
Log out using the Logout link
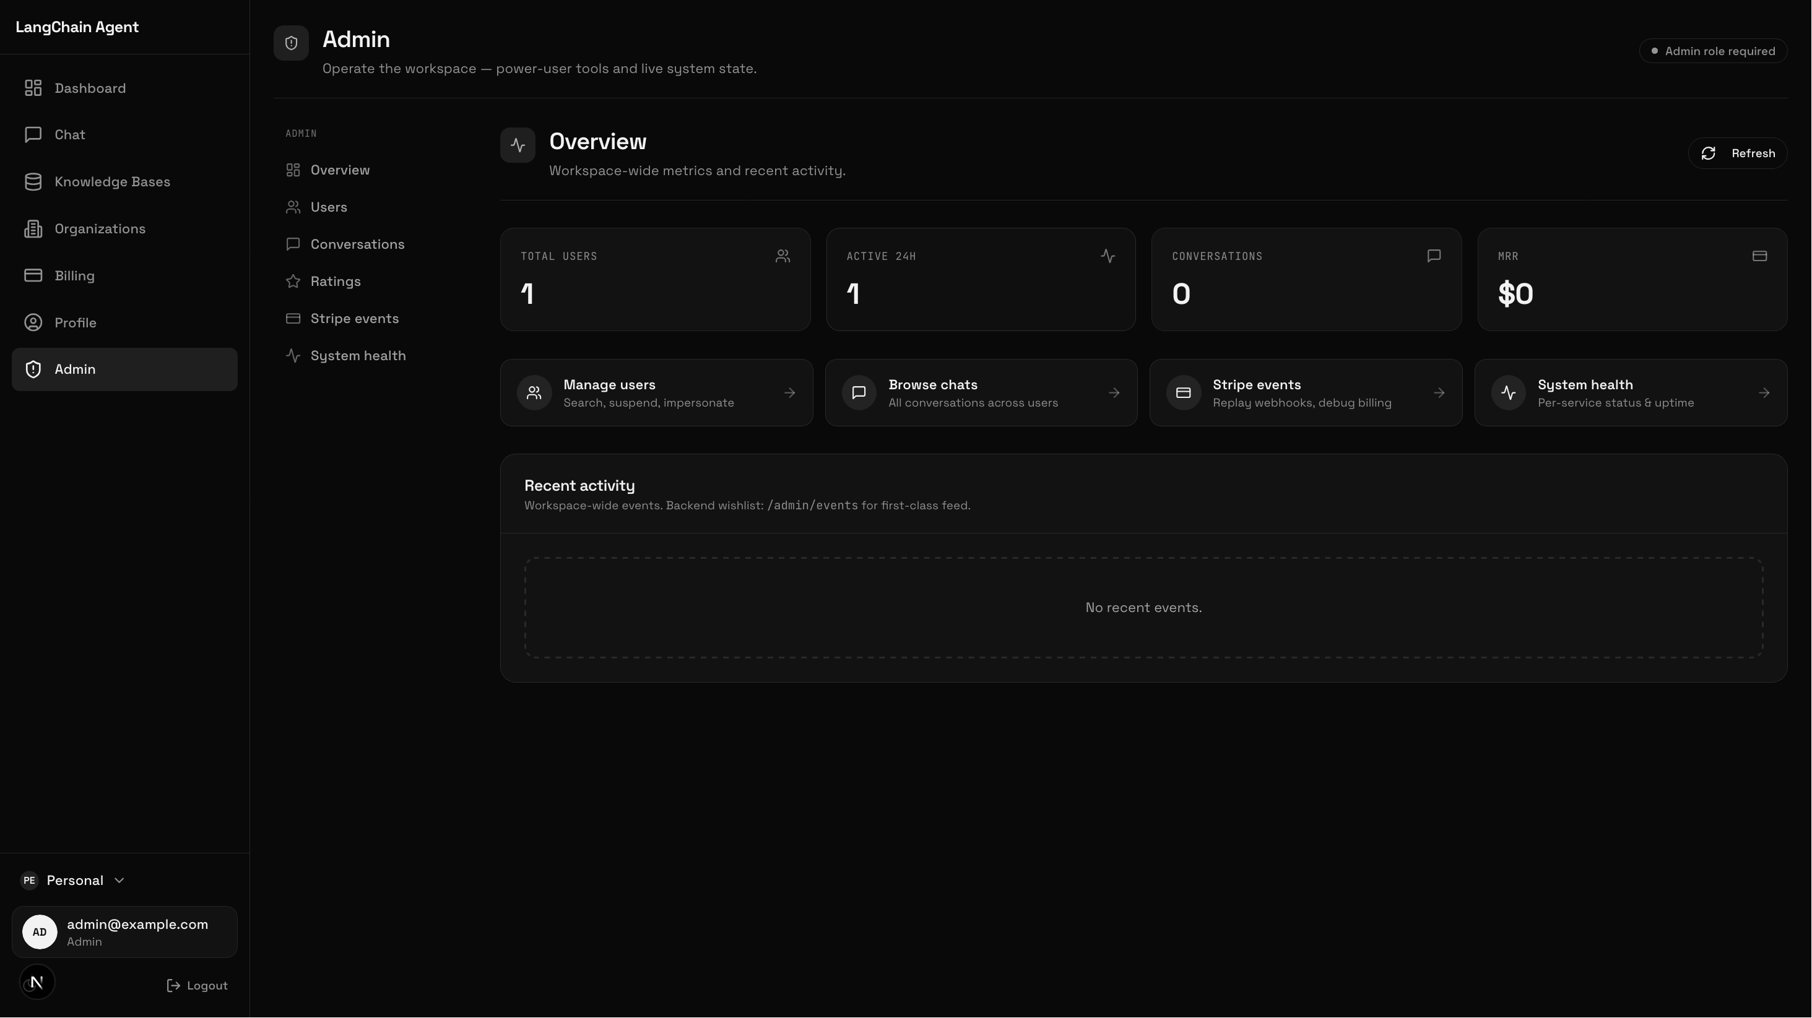click(x=197, y=986)
